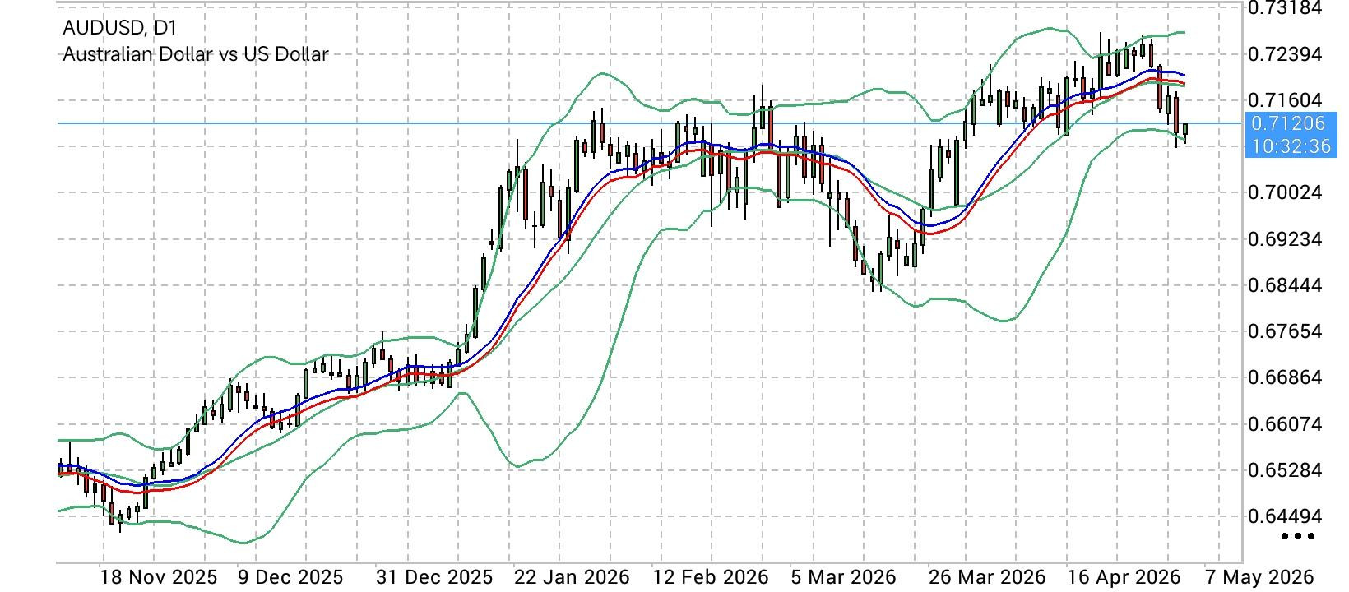Click the 0.72394 price axis label

pyautogui.click(x=1285, y=54)
